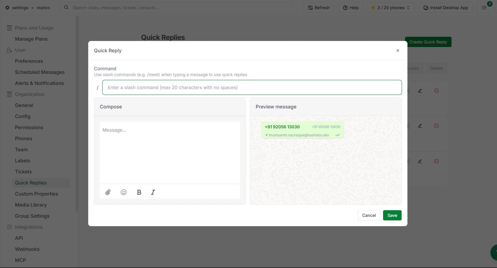
Task: Open Labels settings
Action: pos(22,161)
